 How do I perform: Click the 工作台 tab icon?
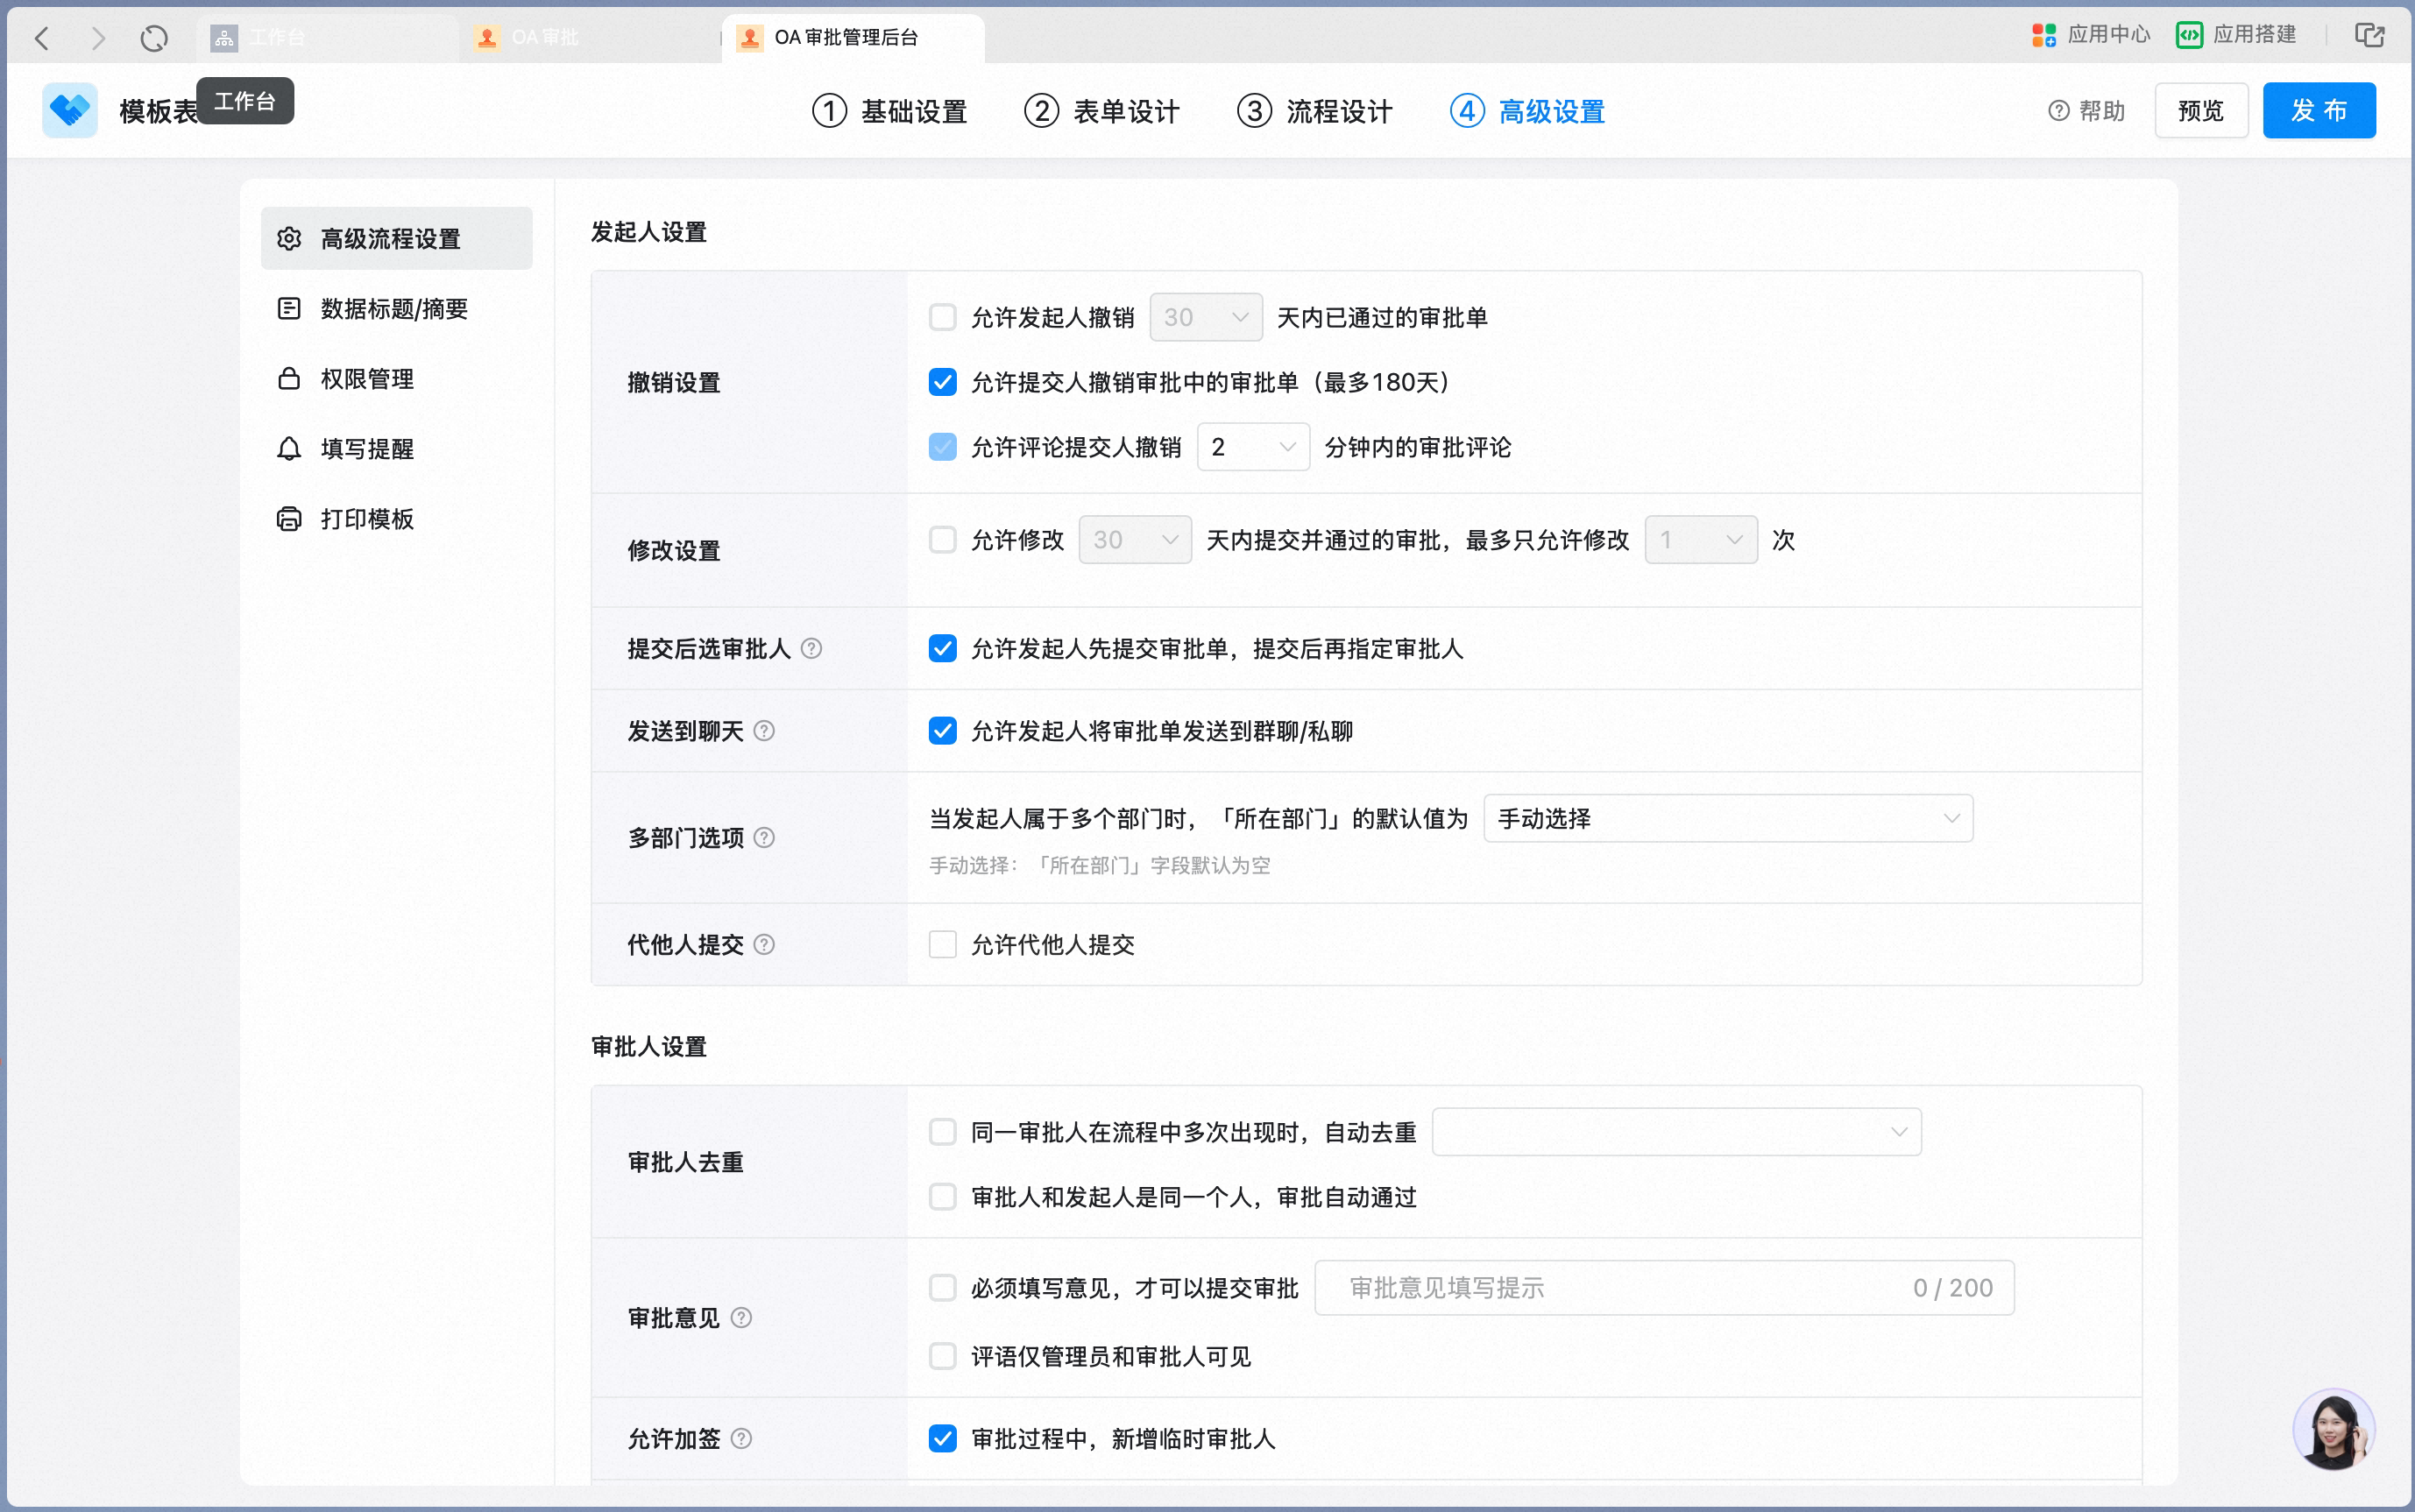click(224, 38)
